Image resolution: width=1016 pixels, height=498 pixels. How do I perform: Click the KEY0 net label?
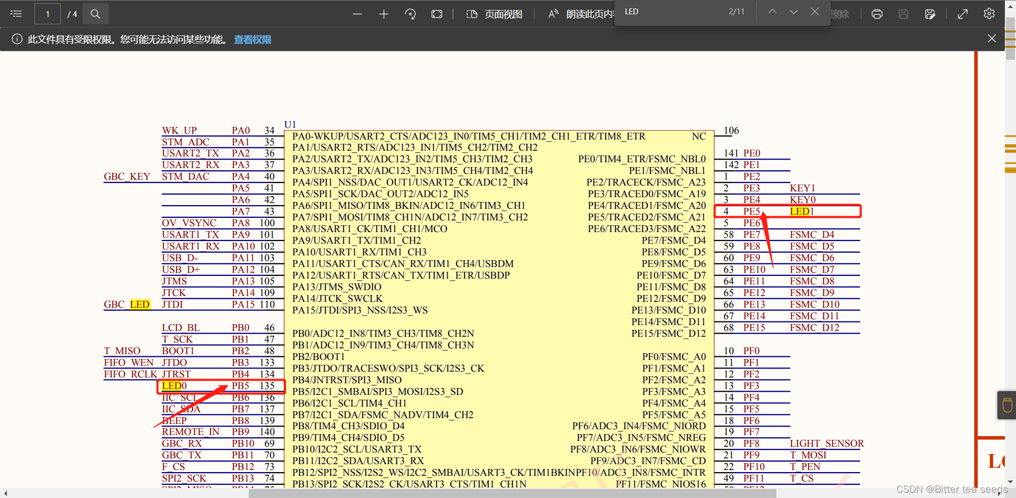point(803,200)
